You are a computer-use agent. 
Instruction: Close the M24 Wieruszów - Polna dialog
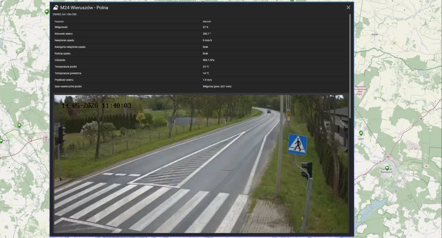[x=348, y=7]
